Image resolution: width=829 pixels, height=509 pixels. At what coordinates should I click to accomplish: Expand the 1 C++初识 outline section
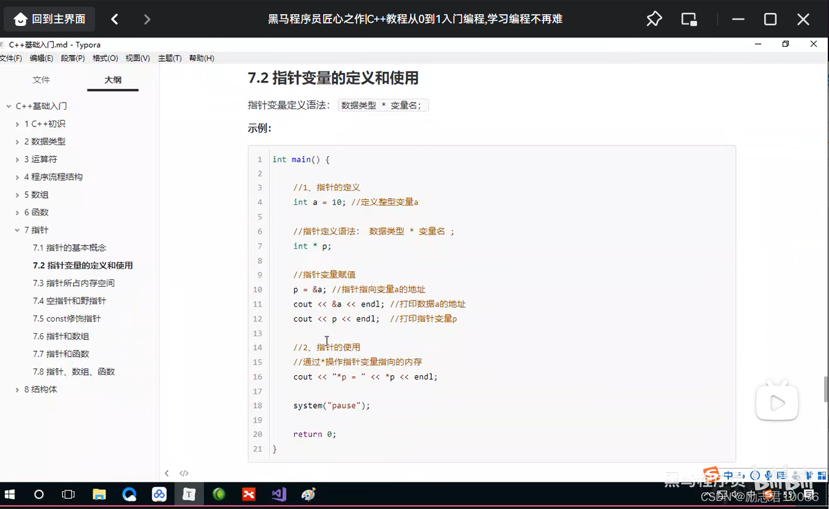(17, 124)
